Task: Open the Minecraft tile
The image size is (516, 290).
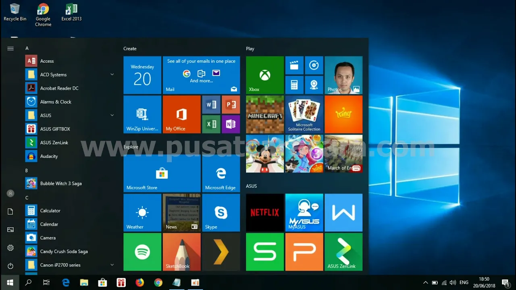Action: 265,114
